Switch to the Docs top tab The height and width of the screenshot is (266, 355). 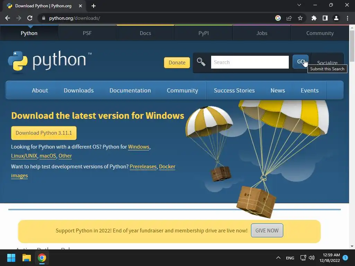point(145,33)
